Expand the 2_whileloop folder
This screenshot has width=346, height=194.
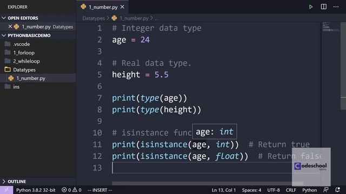[x=38, y=61]
